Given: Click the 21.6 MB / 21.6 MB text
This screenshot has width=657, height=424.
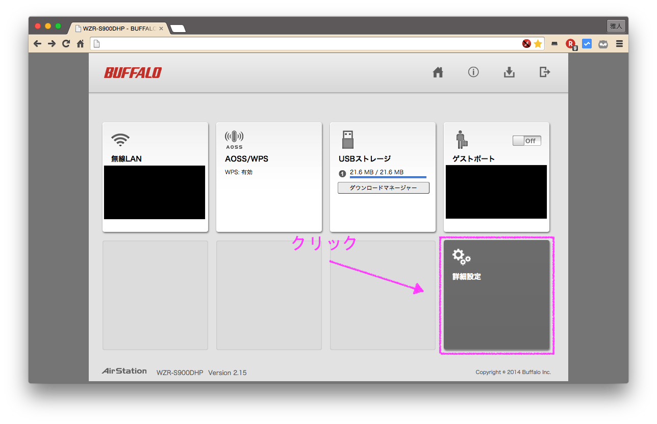Looking at the screenshot, I should click(x=376, y=172).
